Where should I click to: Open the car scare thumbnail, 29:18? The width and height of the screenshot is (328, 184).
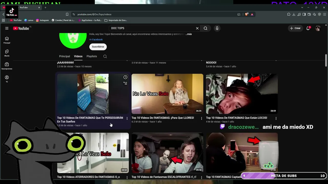pos(167,153)
